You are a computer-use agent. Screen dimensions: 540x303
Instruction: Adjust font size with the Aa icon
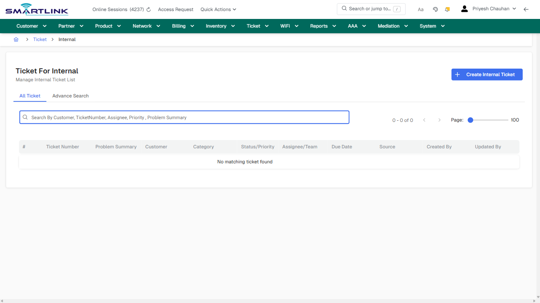pos(421,9)
